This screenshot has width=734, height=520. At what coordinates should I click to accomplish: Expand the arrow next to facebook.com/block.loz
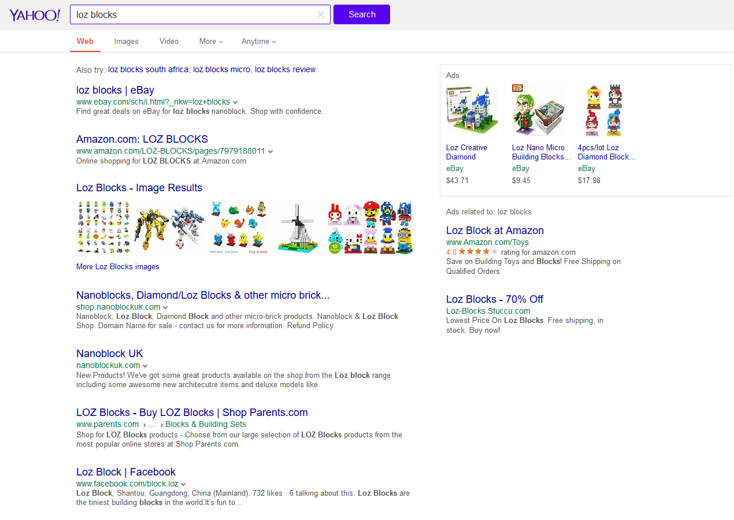coord(183,484)
